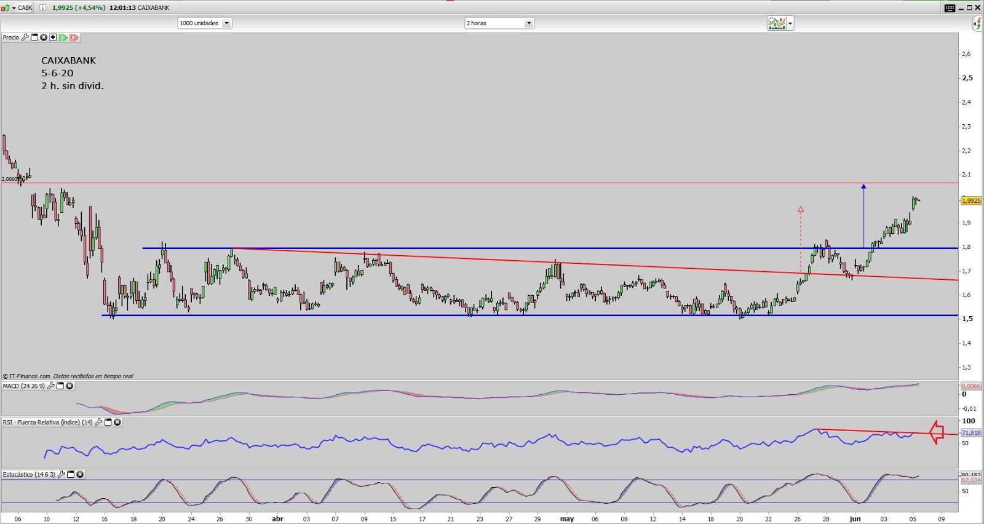Screen dimensions: 984x524
Task: Click the MACD value tag 0,0066
Action: tap(971, 386)
